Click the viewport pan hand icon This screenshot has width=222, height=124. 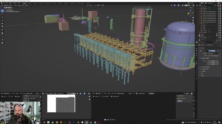193,20
